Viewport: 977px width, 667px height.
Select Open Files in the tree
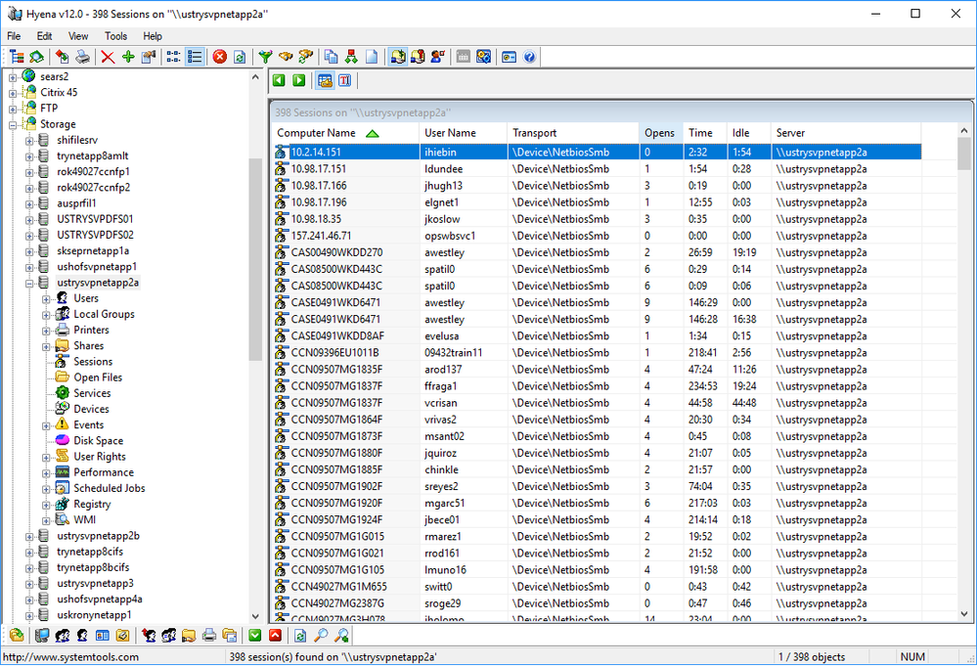[98, 378]
